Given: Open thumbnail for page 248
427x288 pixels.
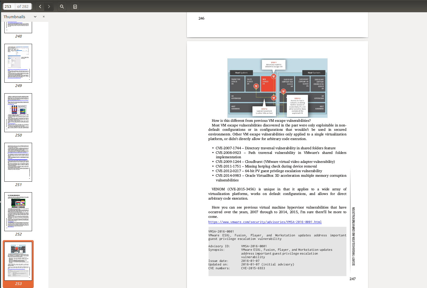Looking at the screenshot, I should tap(18, 27).
